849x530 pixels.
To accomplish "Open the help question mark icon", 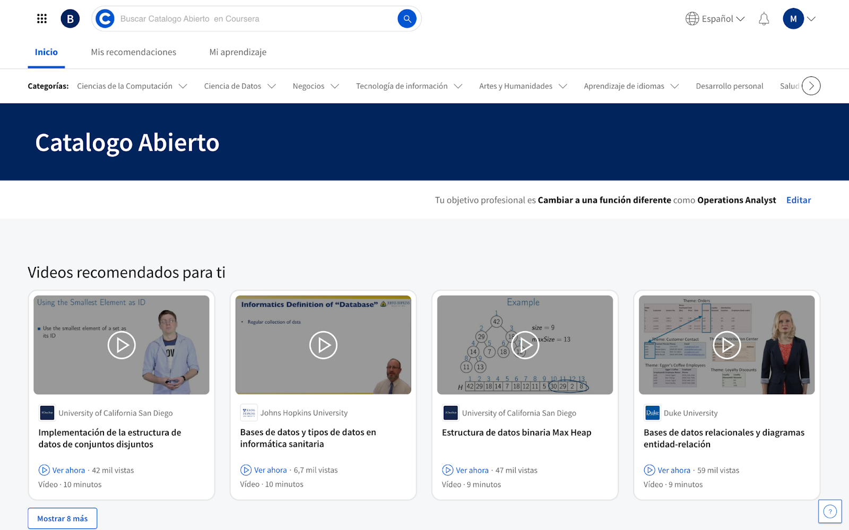I will click(x=829, y=511).
